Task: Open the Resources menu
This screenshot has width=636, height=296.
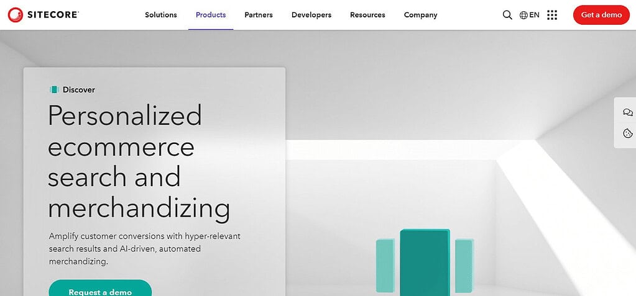Action: 367,15
